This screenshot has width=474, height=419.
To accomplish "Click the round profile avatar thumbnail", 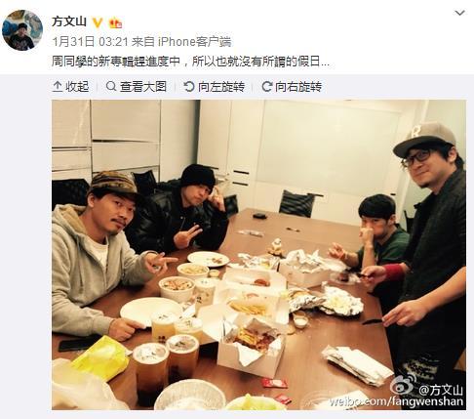I will 22,30.
